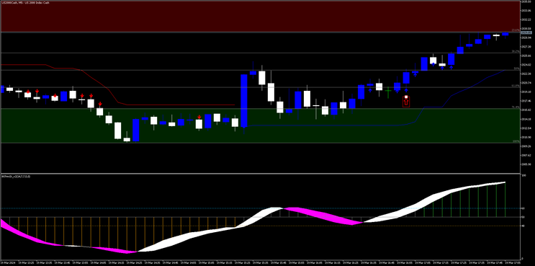Click the 38.2% Fibonacci level label
This screenshot has width=535, height=266.
516,51
